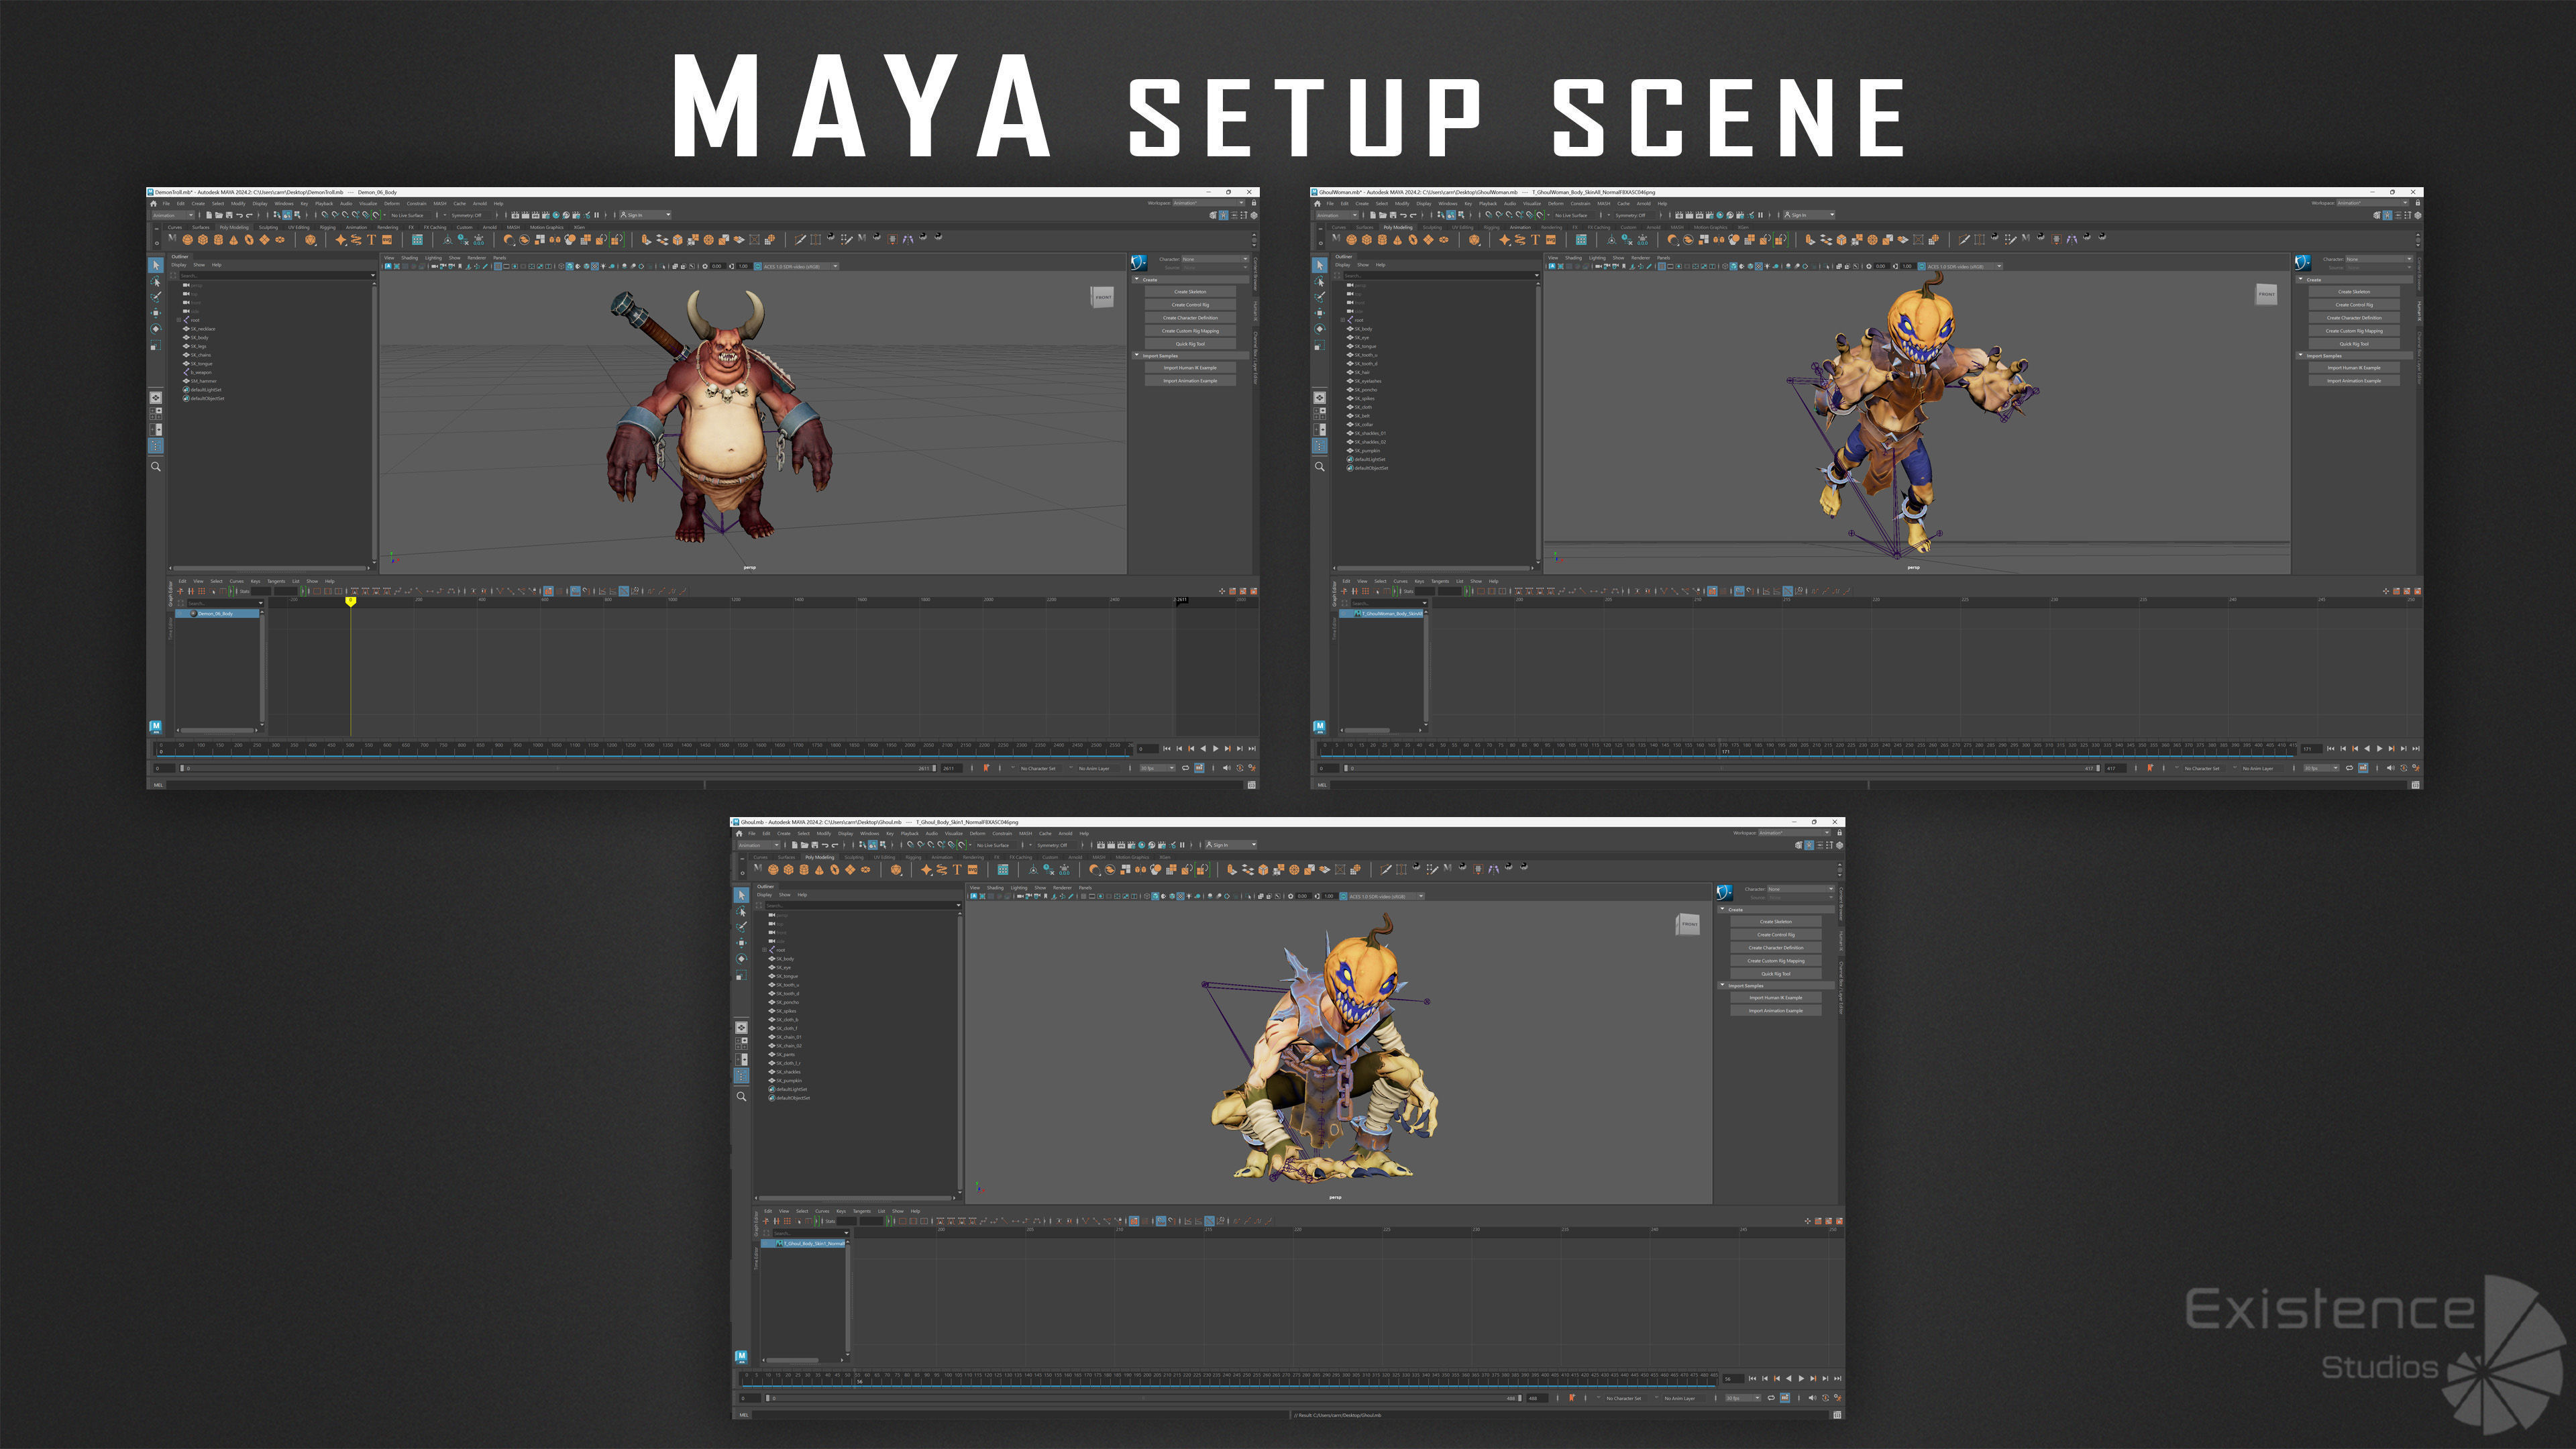Open the Character None dropdown in DemonTroll panel
Image resolution: width=2576 pixels, height=1449 pixels.
click(1216, 259)
